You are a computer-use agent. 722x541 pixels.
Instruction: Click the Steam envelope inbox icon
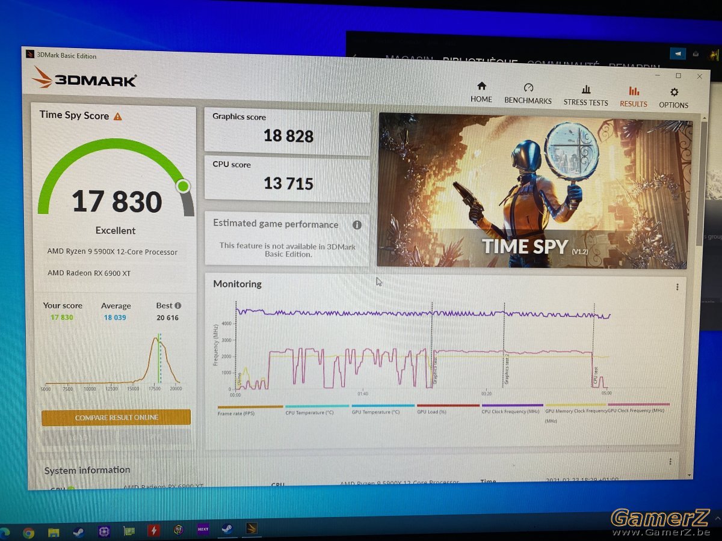click(696, 54)
